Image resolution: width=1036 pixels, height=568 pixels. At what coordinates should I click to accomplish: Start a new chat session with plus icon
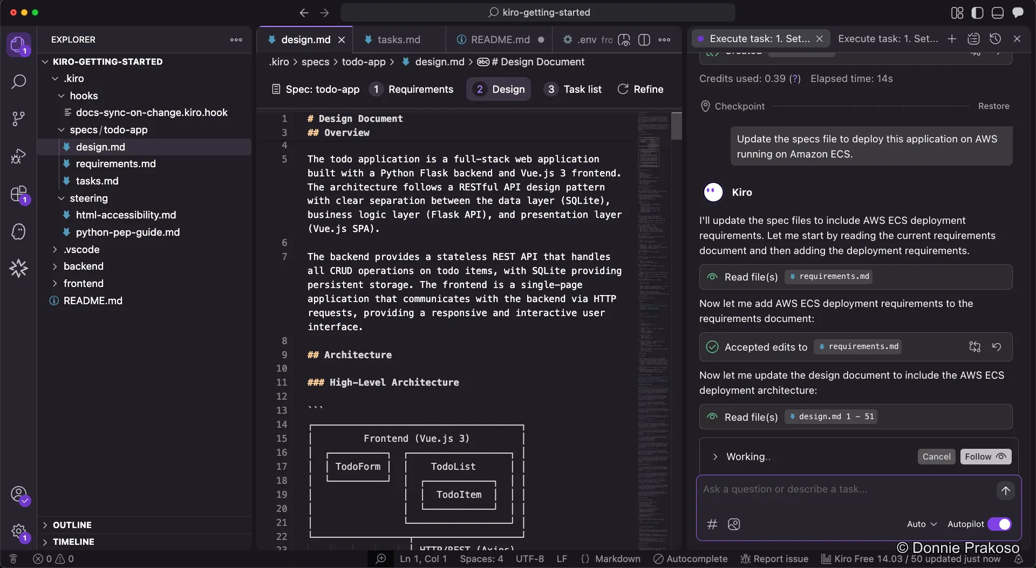pos(952,39)
